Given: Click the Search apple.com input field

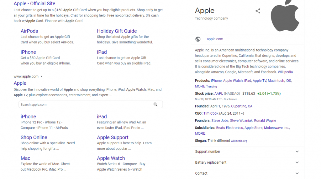Looking at the screenshot, I should [x=83, y=104].
